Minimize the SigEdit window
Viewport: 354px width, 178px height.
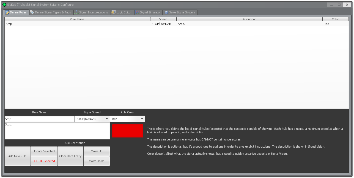[x=331, y=5]
